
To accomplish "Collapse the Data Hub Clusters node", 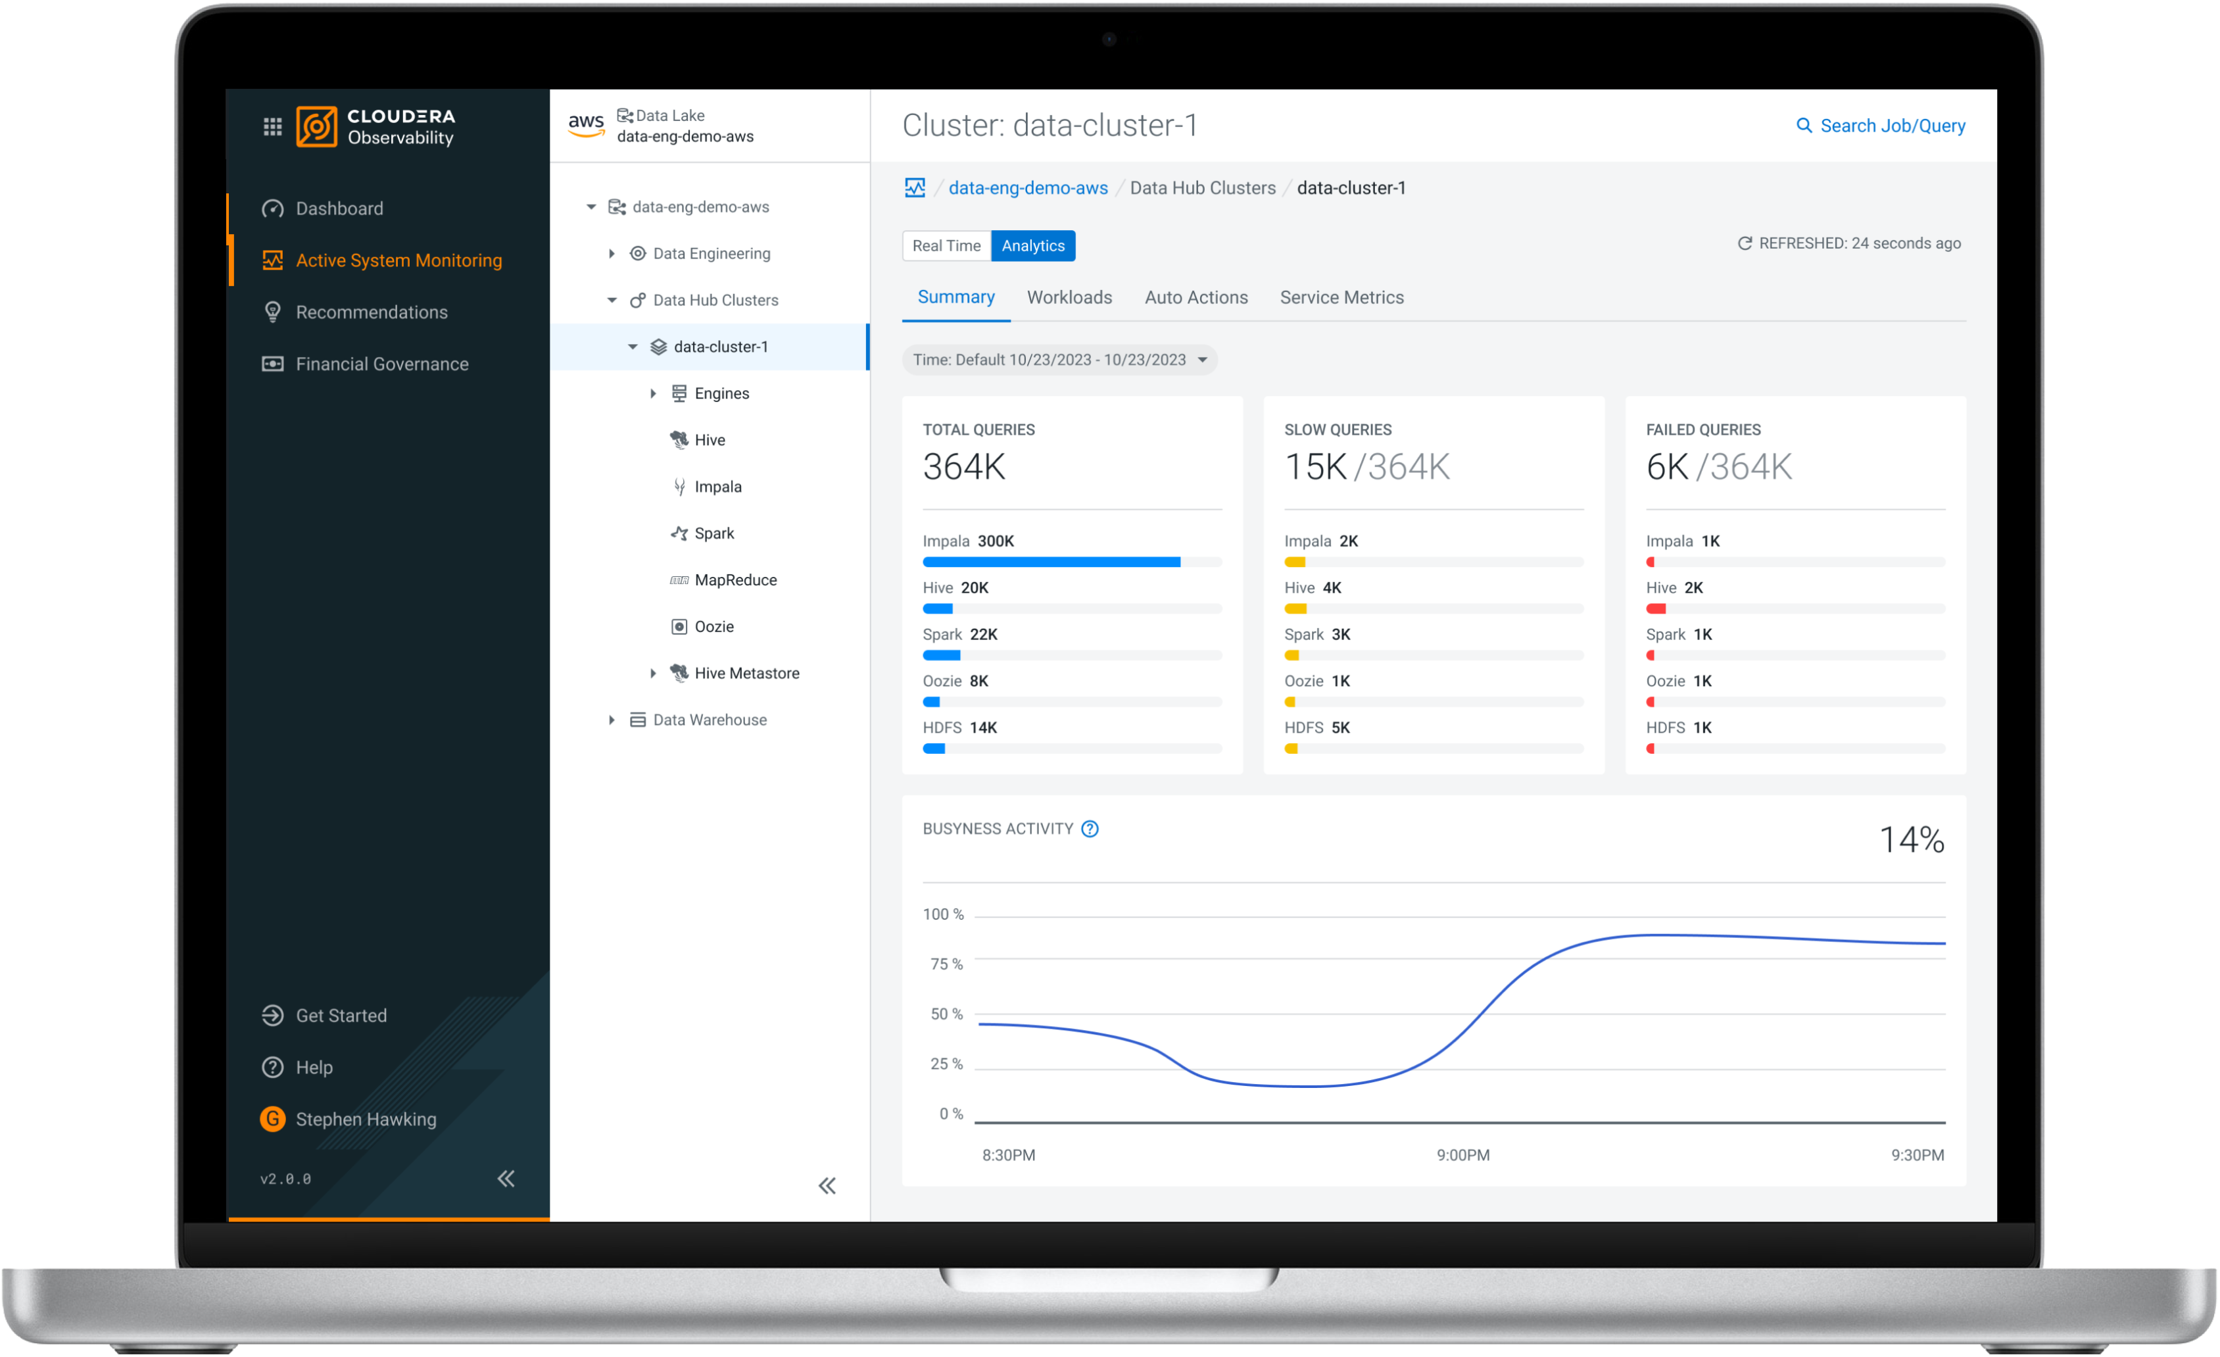I will tap(612, 300).
